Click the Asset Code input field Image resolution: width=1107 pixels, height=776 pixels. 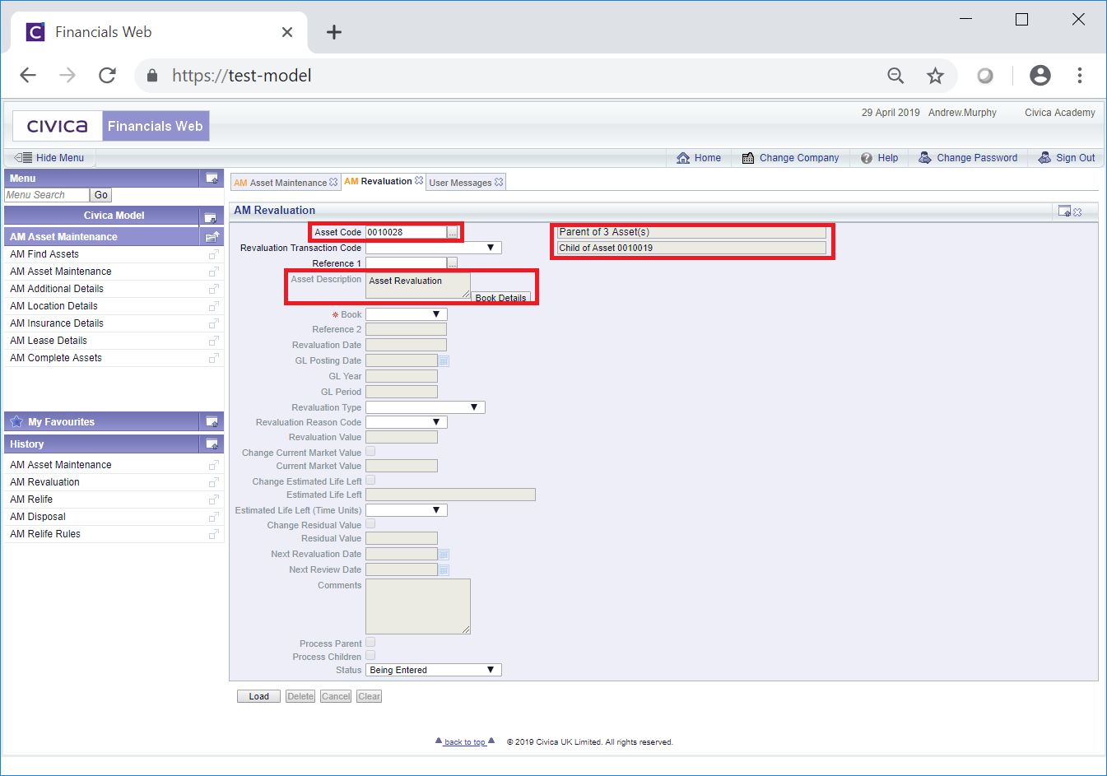tap(406, 232)
